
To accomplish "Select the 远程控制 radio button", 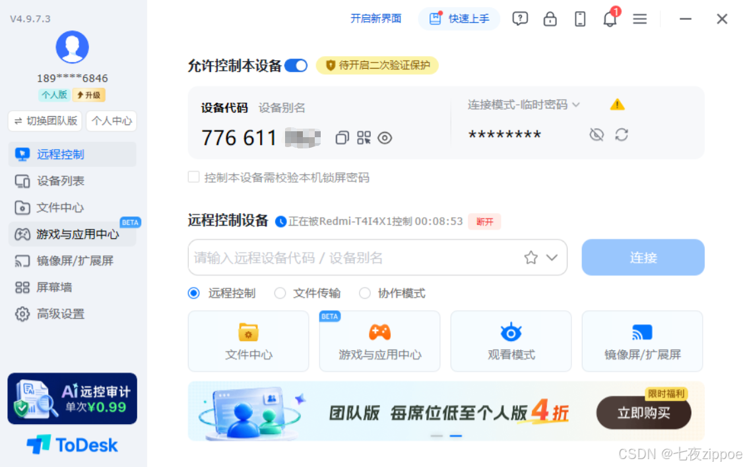I will [x=193, y=293].
